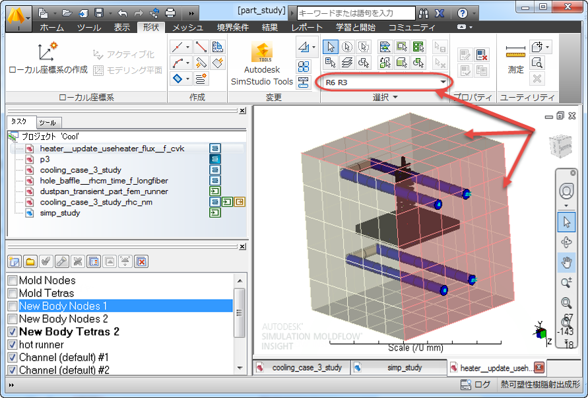Activate the arrow Select tool in ribbon
The height and width of the screenshot is (398, 588).
pyautogui.click(x=331, y=47)
